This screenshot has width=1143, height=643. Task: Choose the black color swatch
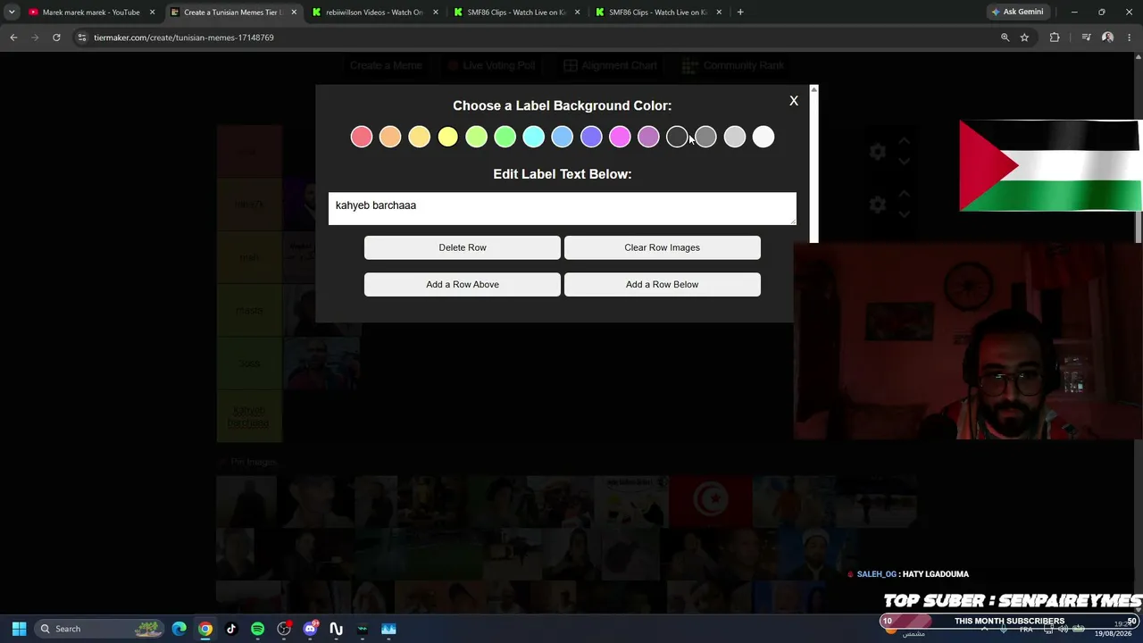tap(677, 137)
